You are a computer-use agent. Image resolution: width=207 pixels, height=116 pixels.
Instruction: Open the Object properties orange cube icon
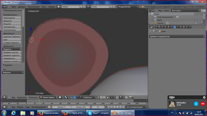click(x=169, y=27)
